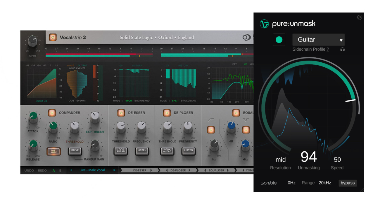Click the Compander Release knob

tap(33, 145)
